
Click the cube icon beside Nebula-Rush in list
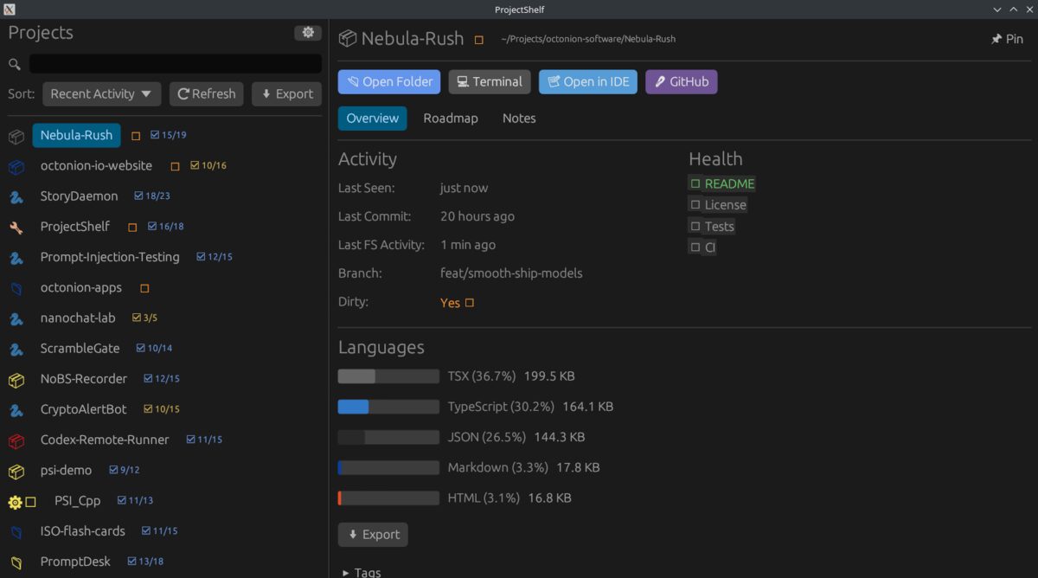coord(16,136)
